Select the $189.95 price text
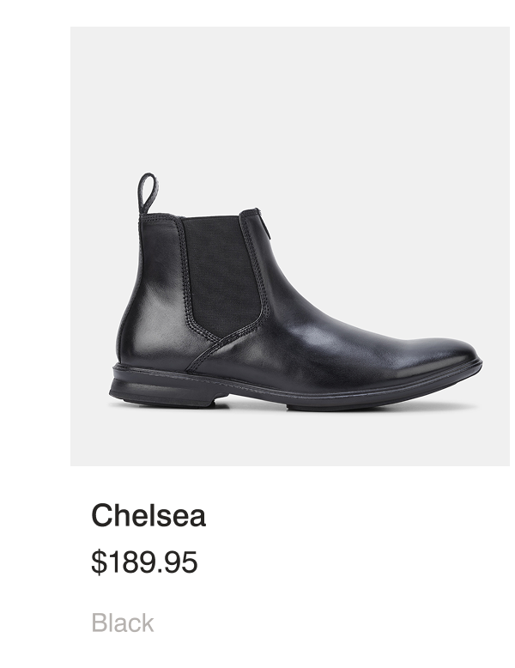515x668 pixels. [x=144, y=562]
